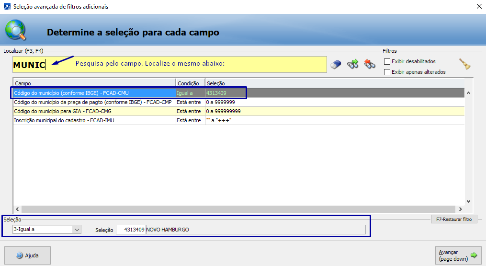
Task: Click the Campo column header
Action: [94, 83]
